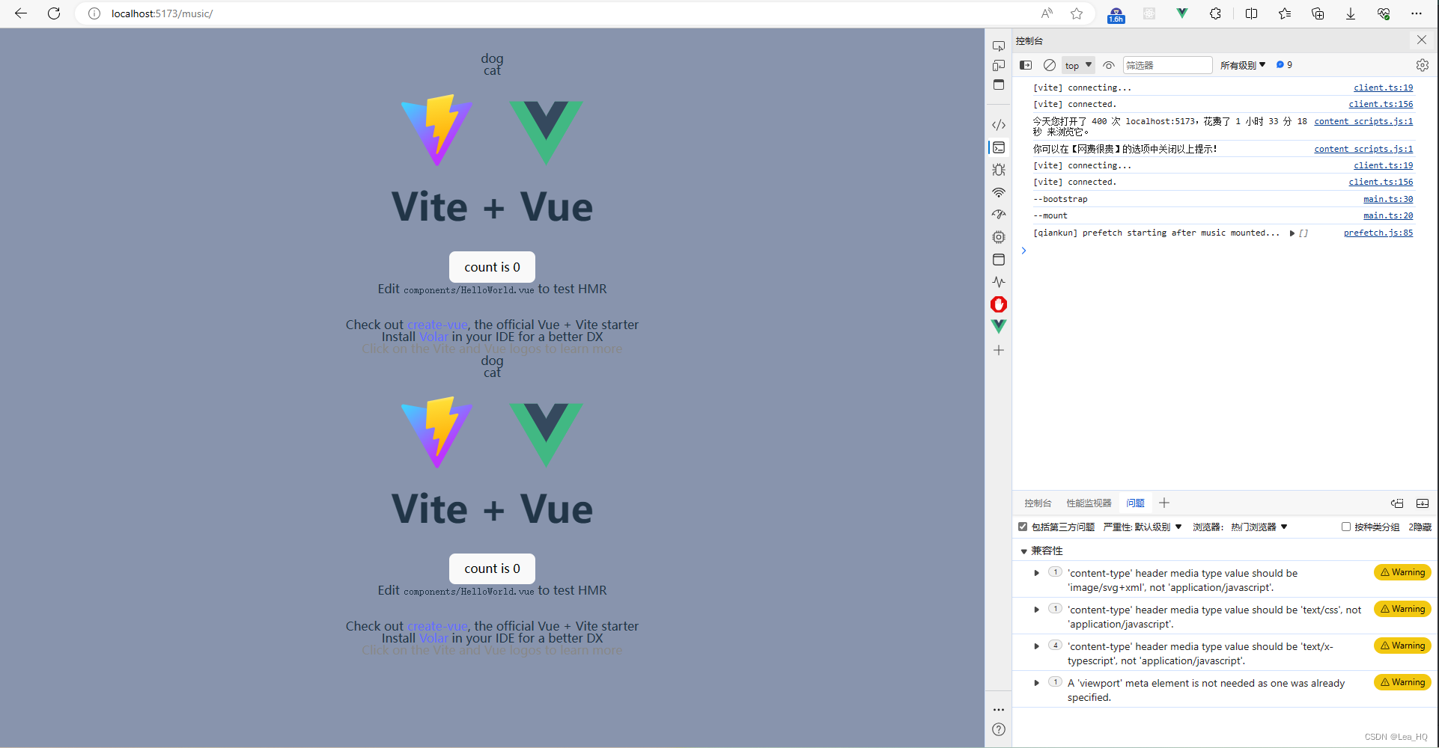Toggle live expression eye icon
The width and height of the screenshot is (1439, 748).
(x=1109, y=65)
